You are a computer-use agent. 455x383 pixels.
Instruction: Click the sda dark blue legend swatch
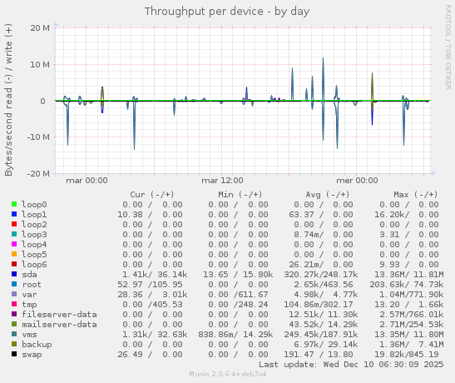click(14, 274)
